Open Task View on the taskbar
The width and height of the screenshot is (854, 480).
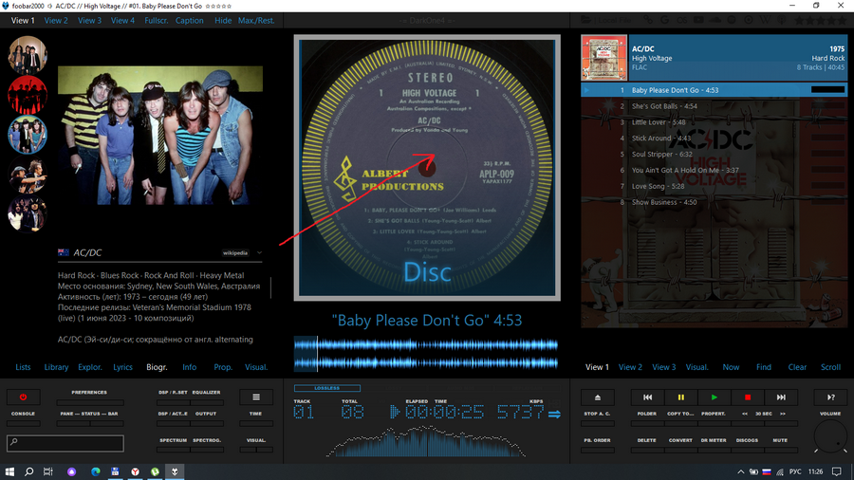48,471
